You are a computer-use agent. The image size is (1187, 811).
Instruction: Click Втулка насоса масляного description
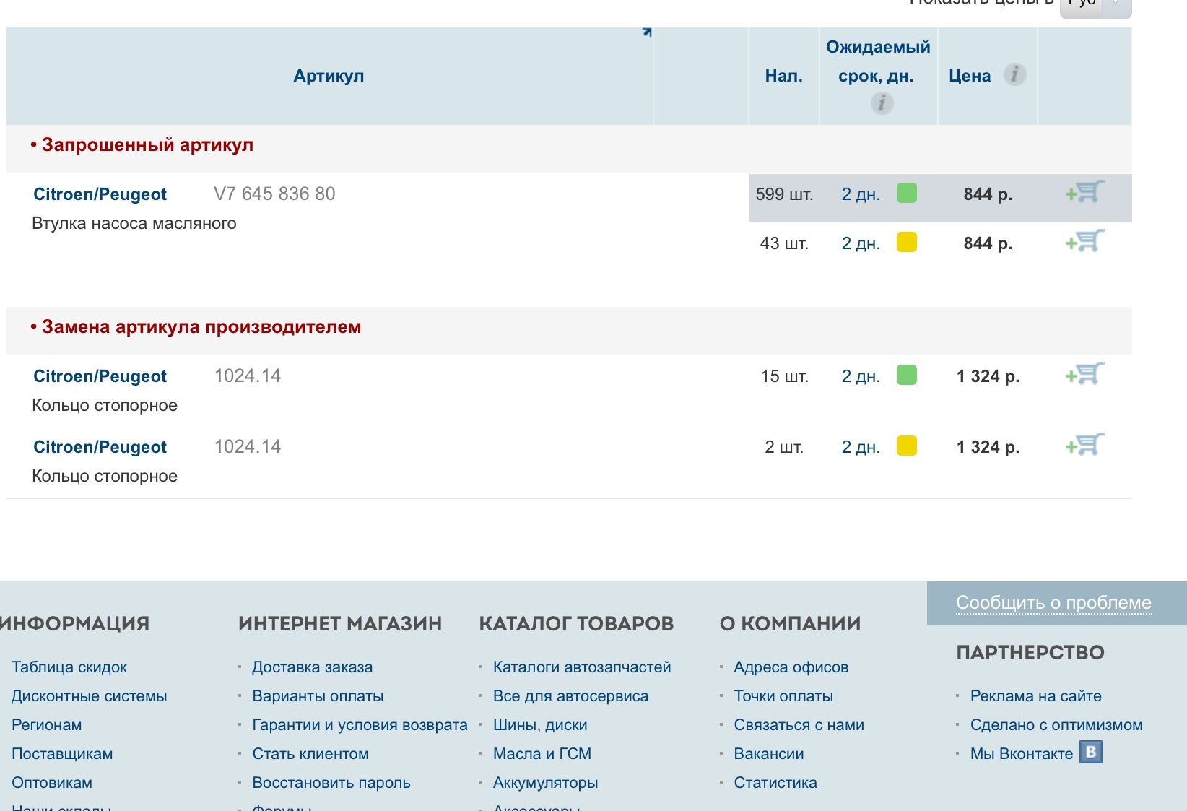pyautogui.click(x=134, y=224)
